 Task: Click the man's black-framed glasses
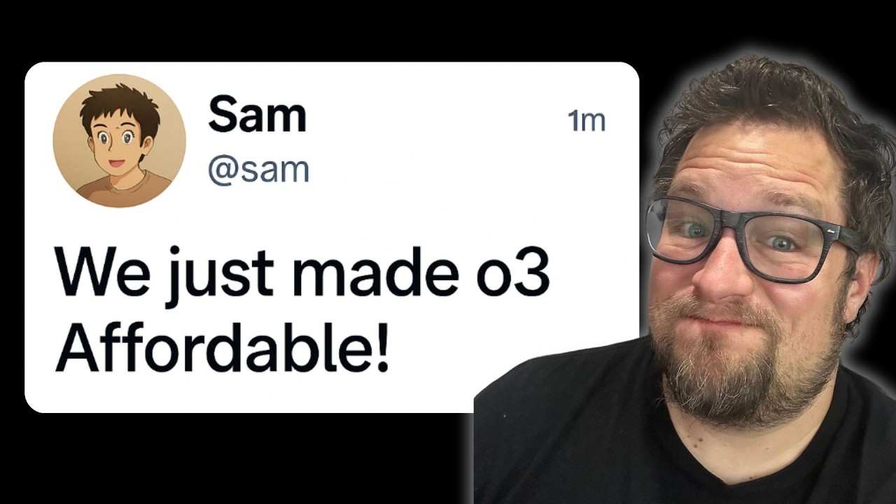[x=749, y=234]
